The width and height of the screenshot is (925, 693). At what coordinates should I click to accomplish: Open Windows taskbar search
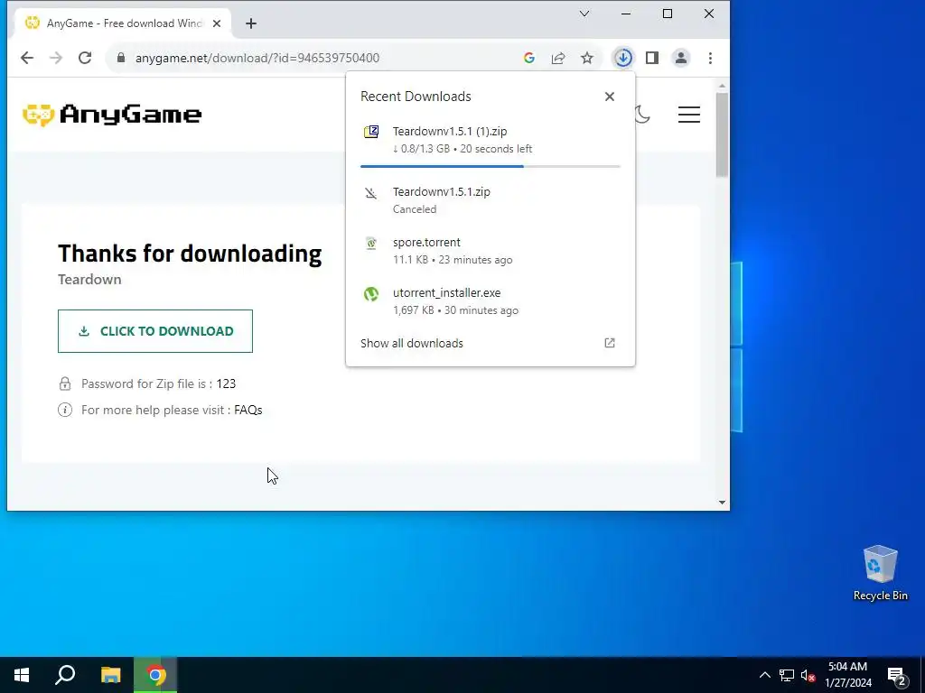pyautogui.click(x=65, y=675)
